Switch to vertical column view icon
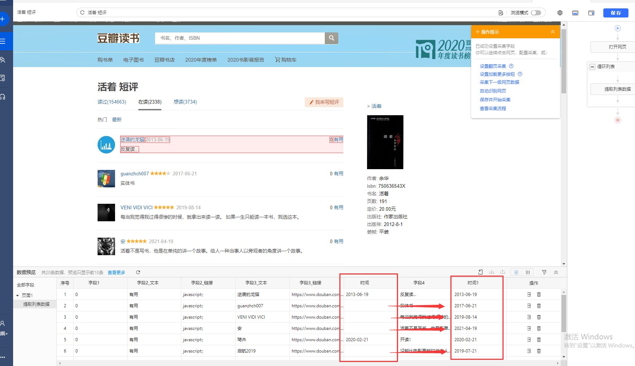This screenshot has width=635, height=366. 528,272
